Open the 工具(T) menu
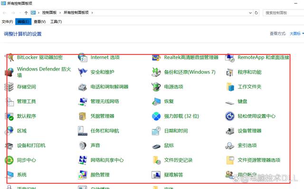 [56, 22]
